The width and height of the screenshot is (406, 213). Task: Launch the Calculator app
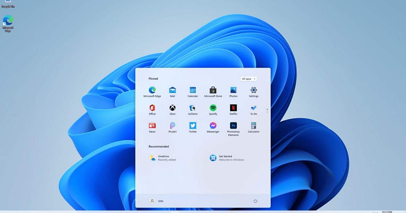254,127
